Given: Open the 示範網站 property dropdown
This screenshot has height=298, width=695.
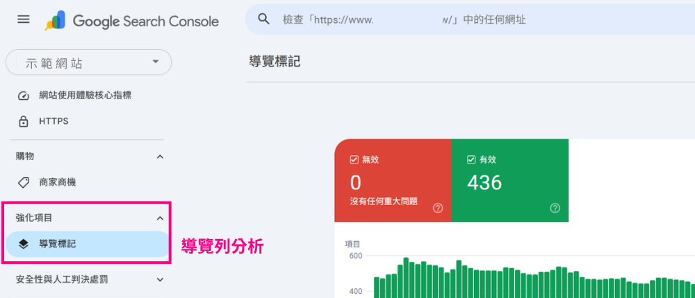Looking at the screenshot, I should point(88,62).
